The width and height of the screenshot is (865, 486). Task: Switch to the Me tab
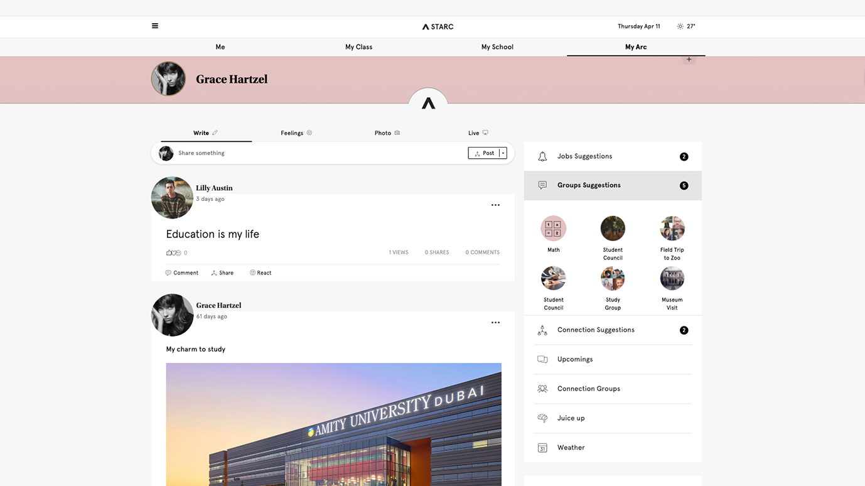point(220,47)
